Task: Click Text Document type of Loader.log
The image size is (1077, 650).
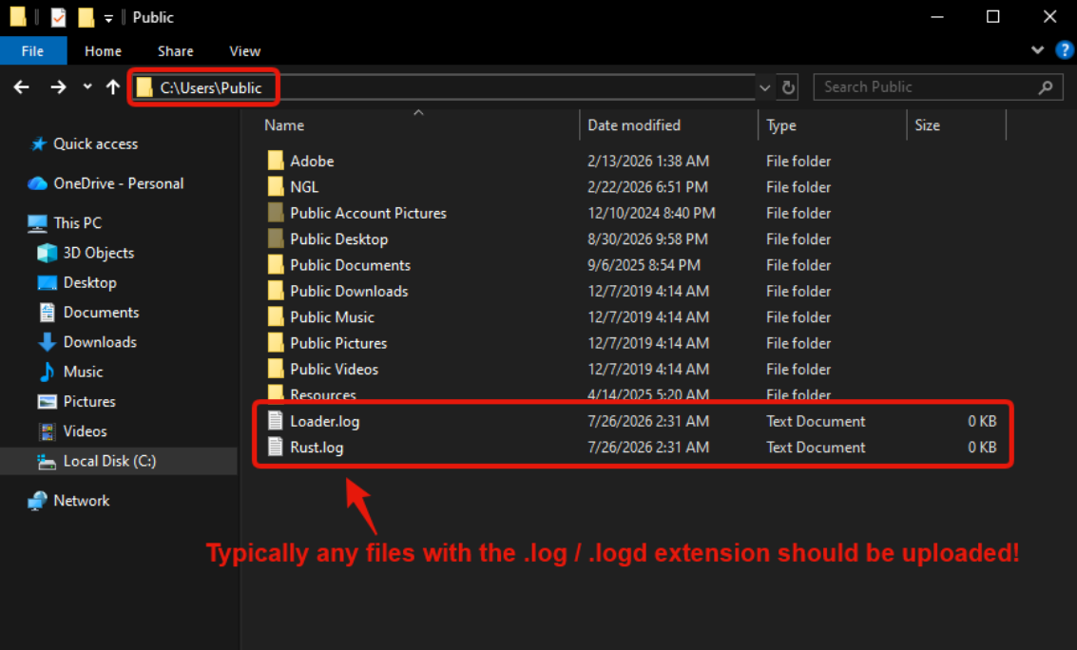Action: [x=816, y=421]
